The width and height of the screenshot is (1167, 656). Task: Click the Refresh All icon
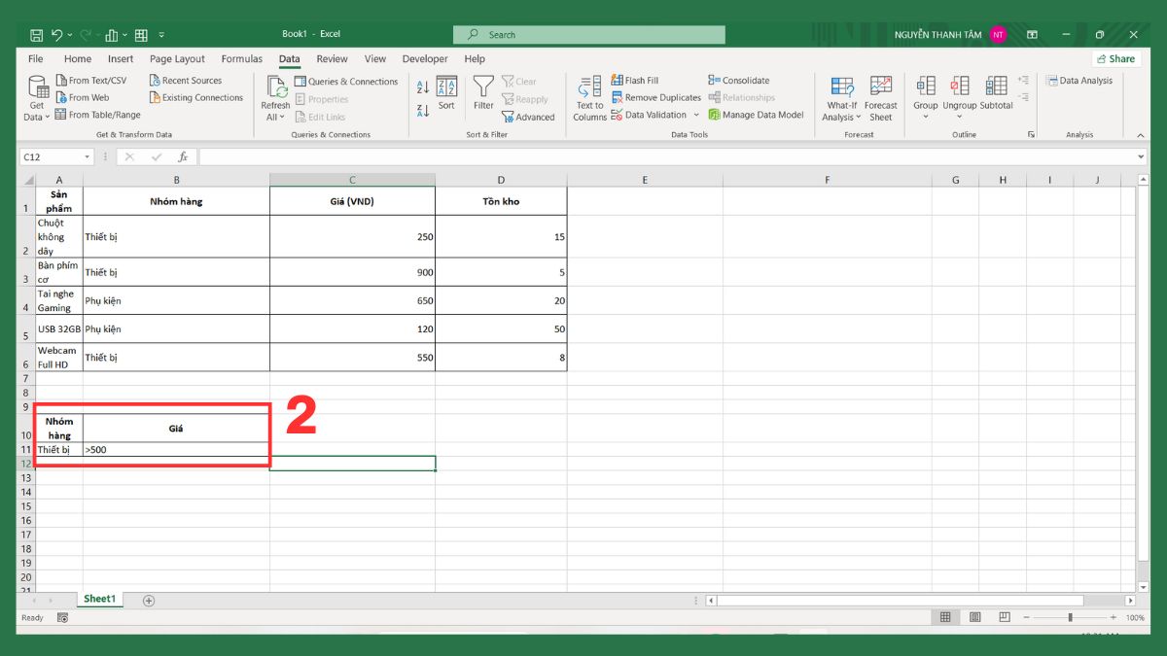pyautogui.click(x=275, y=94)
